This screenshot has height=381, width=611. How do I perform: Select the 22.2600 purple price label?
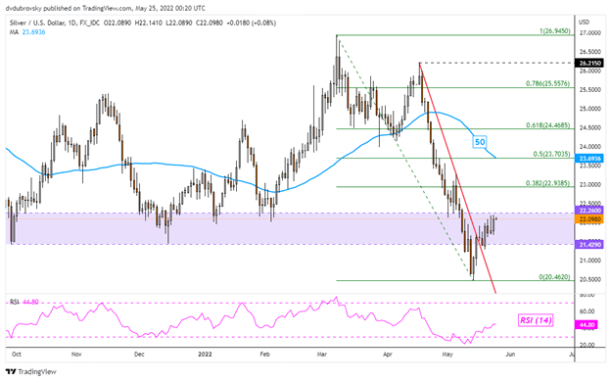tap(590, 211)
